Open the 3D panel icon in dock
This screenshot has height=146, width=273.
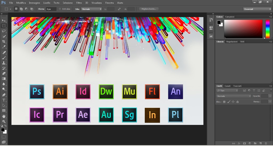(x=211, y=28)
